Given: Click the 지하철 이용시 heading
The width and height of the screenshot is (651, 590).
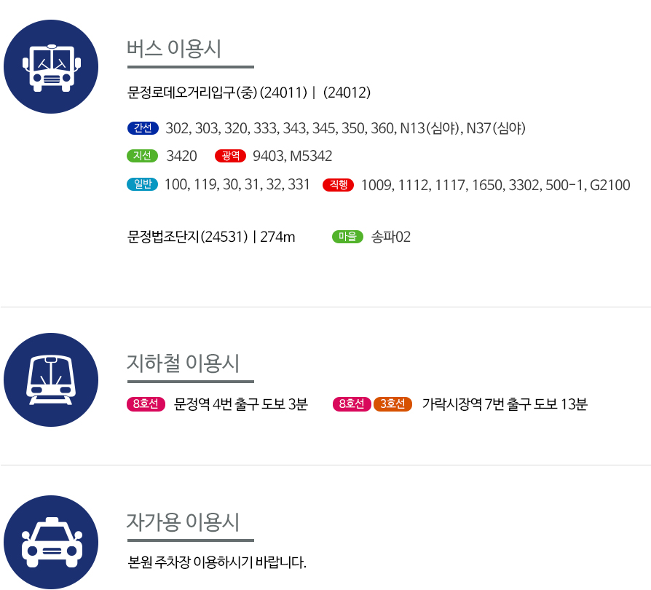Looking at the screenshot, I should [x=183, y=363].
